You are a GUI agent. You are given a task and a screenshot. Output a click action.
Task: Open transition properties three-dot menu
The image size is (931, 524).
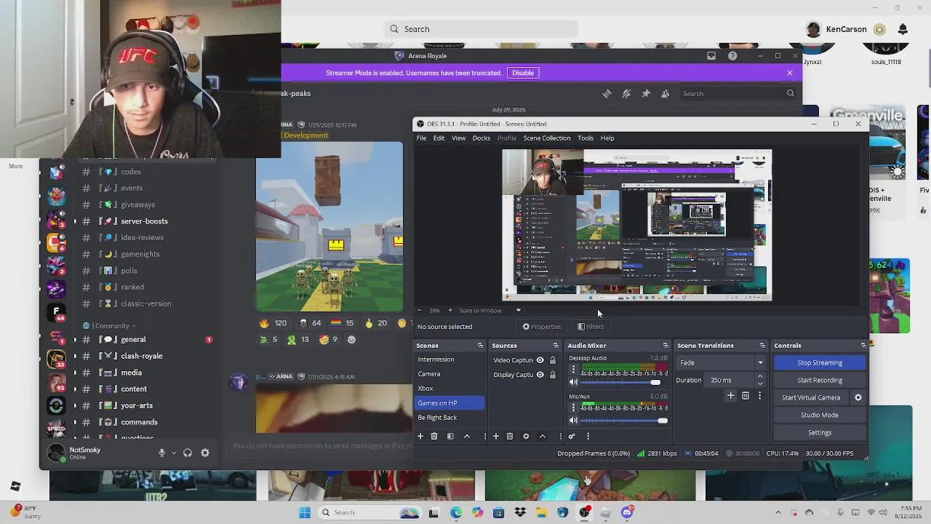tap(759, 395)
